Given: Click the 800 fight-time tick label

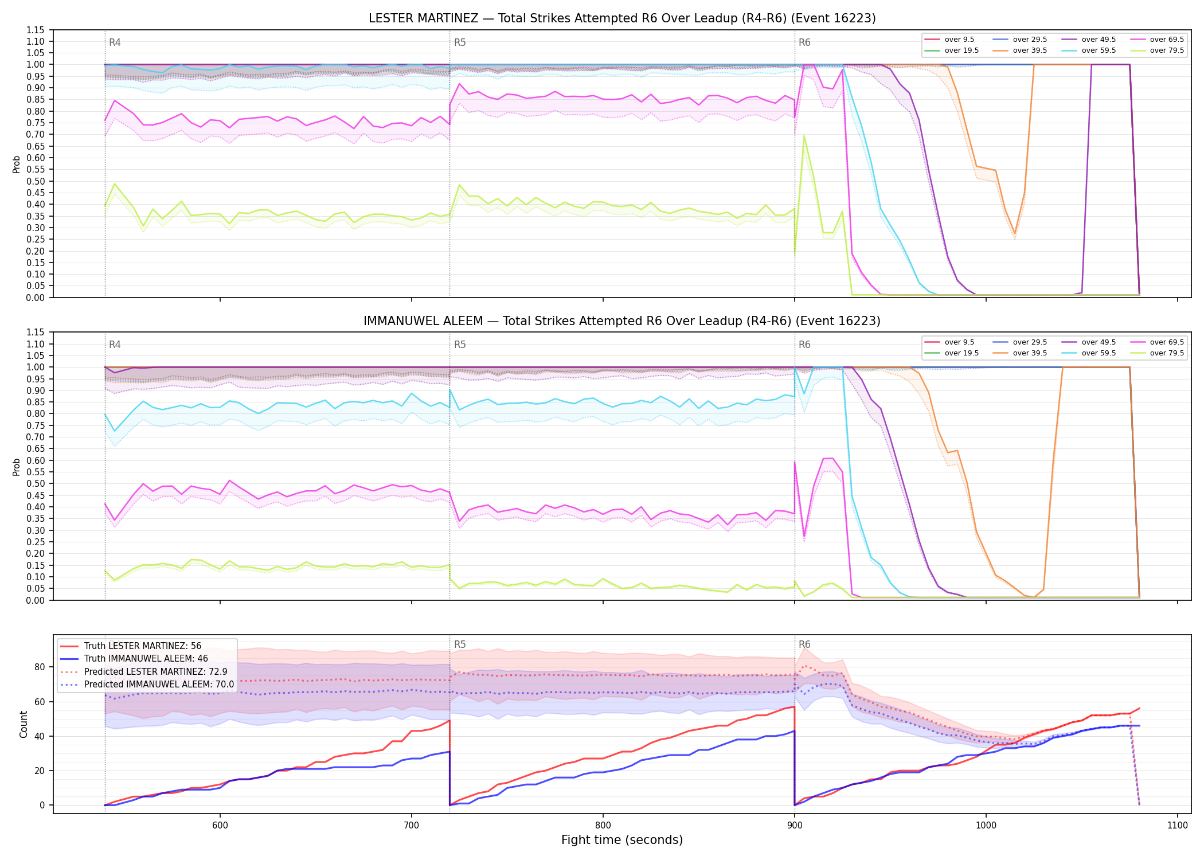Looking at the screenshot, I should click(603, 826).
